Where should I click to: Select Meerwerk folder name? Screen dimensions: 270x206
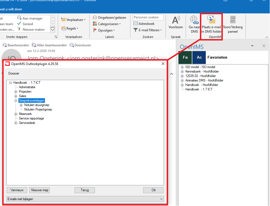click(x=25, y=114)
